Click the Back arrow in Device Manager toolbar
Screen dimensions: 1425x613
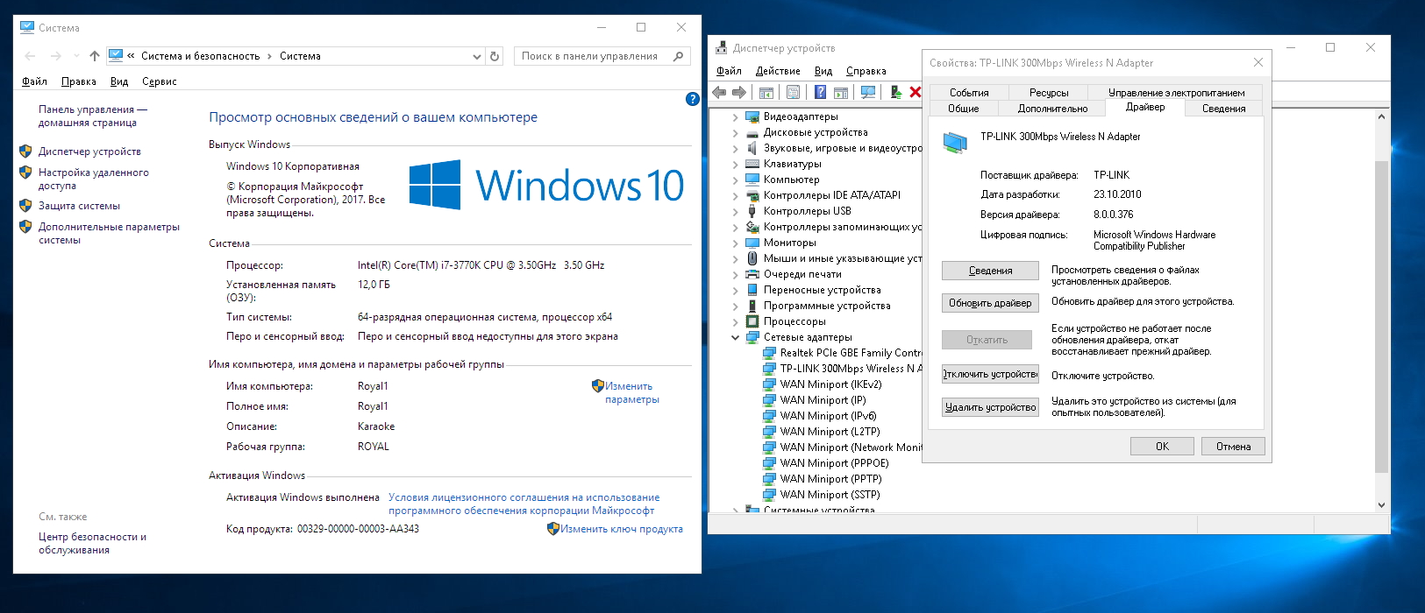click(x=720, y=92)
